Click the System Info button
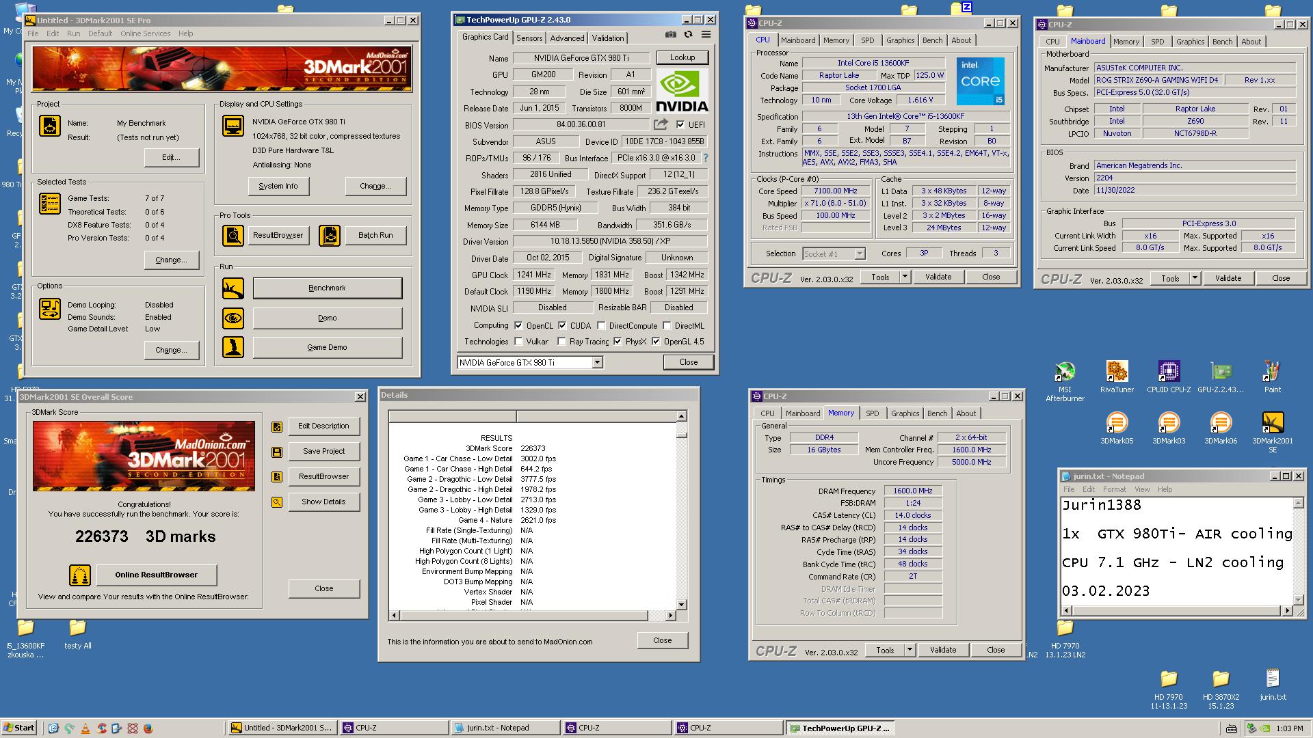 point(278,186)
